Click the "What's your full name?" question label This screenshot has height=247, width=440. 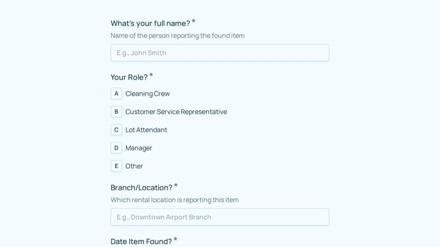tap(150, 23)
